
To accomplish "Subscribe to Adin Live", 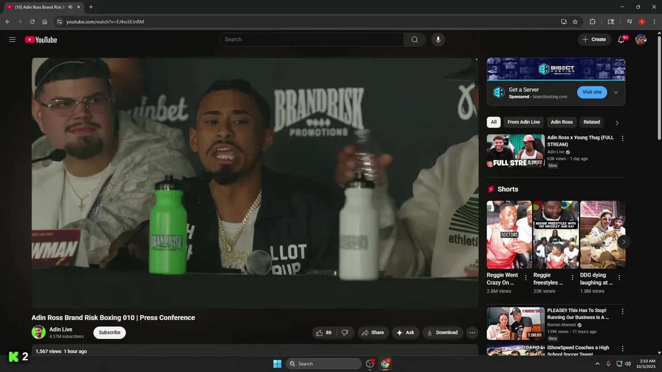I will 110,333.
